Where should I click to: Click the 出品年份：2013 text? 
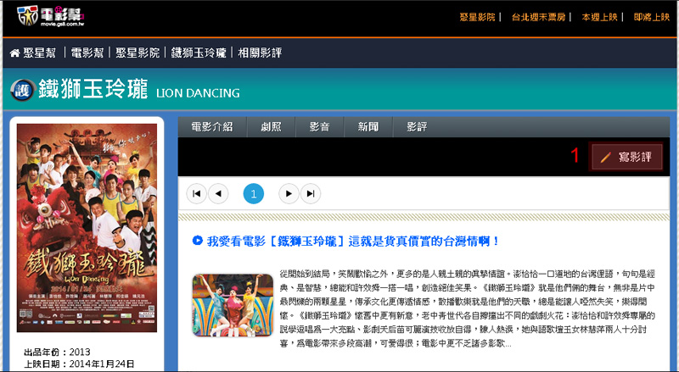pos(57,352)
